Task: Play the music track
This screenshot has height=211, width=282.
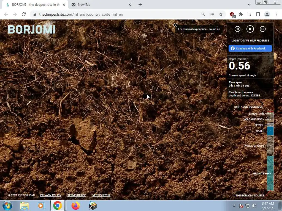Action: (250, 29)
